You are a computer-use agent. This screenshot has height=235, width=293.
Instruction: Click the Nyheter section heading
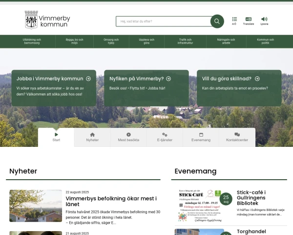pyautogui.click(x=23, y=171)
